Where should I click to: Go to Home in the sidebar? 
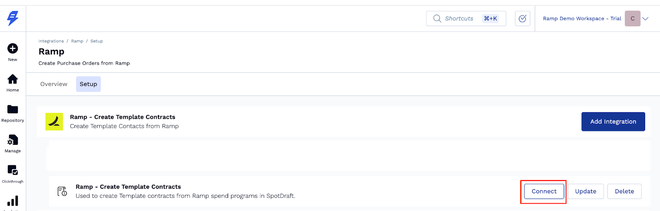click(13, 79)
